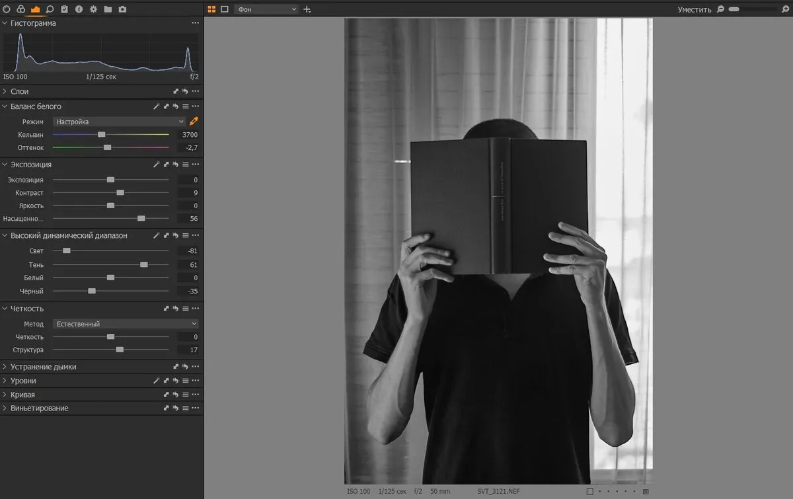Open the Режим dropdown set to Настройка
The width and height of the screenshot is (793, 499).
point(120,122)
